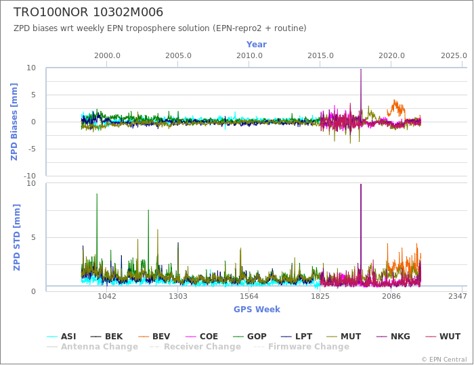Click GPS week 1564 tick label

249,296
